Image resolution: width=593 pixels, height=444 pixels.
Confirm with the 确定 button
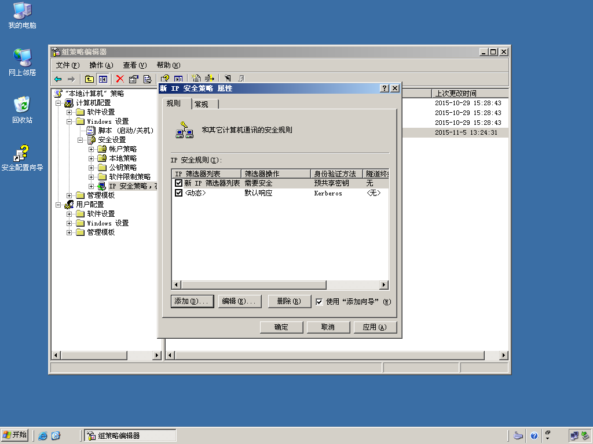click(281, 327)
